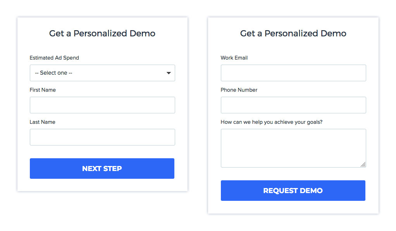Click the dropdown arrow in Estimated Ad Spend
Screen dimensions: 396x231
pos(169,73)
